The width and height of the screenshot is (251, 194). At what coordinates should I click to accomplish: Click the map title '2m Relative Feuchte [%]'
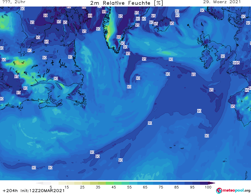point(126,3)
